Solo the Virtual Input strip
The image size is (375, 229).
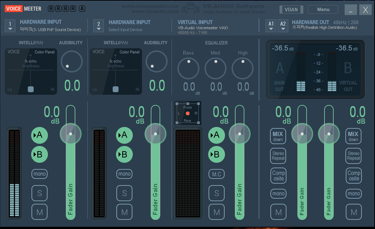217,193
